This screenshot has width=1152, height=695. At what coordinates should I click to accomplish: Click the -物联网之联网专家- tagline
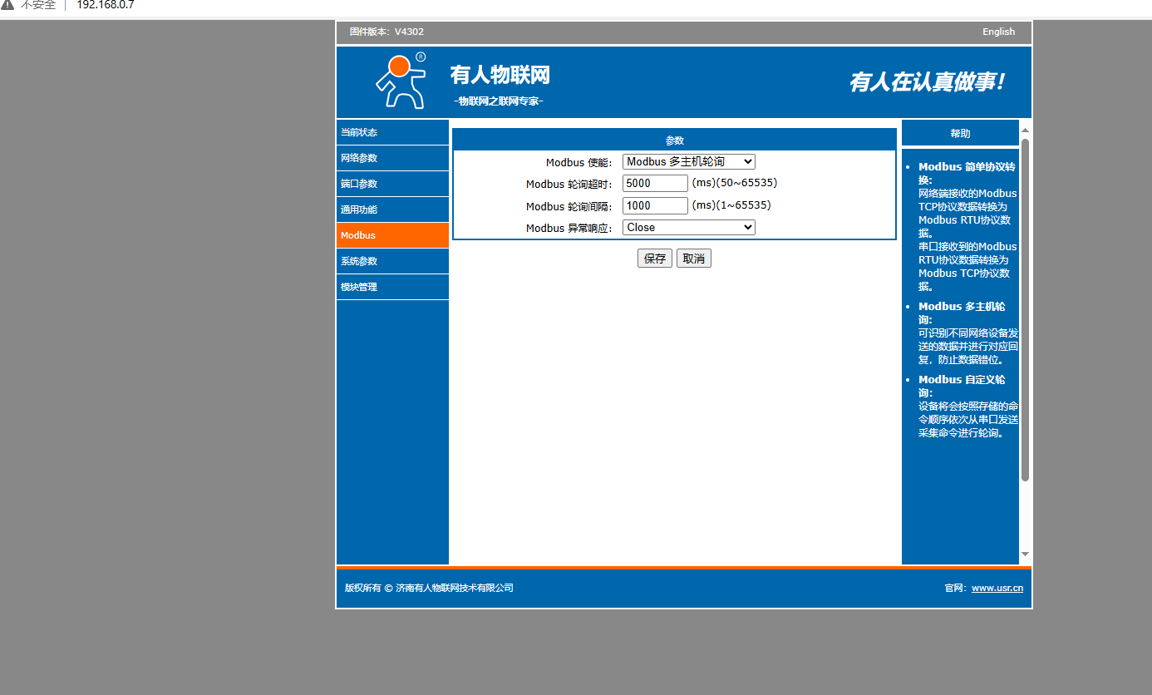499,101
